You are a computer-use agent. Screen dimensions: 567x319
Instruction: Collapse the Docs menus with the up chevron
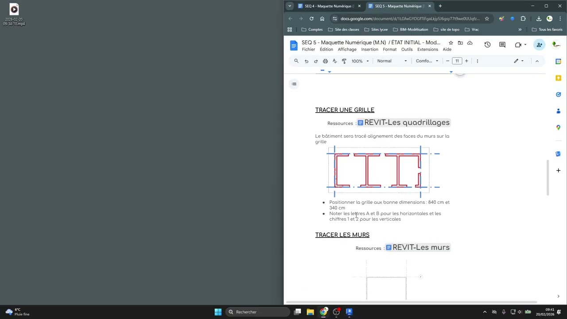click(537, 61)
